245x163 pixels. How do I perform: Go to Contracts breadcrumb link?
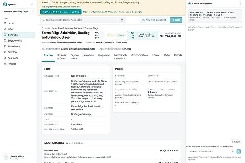point(46,28)
